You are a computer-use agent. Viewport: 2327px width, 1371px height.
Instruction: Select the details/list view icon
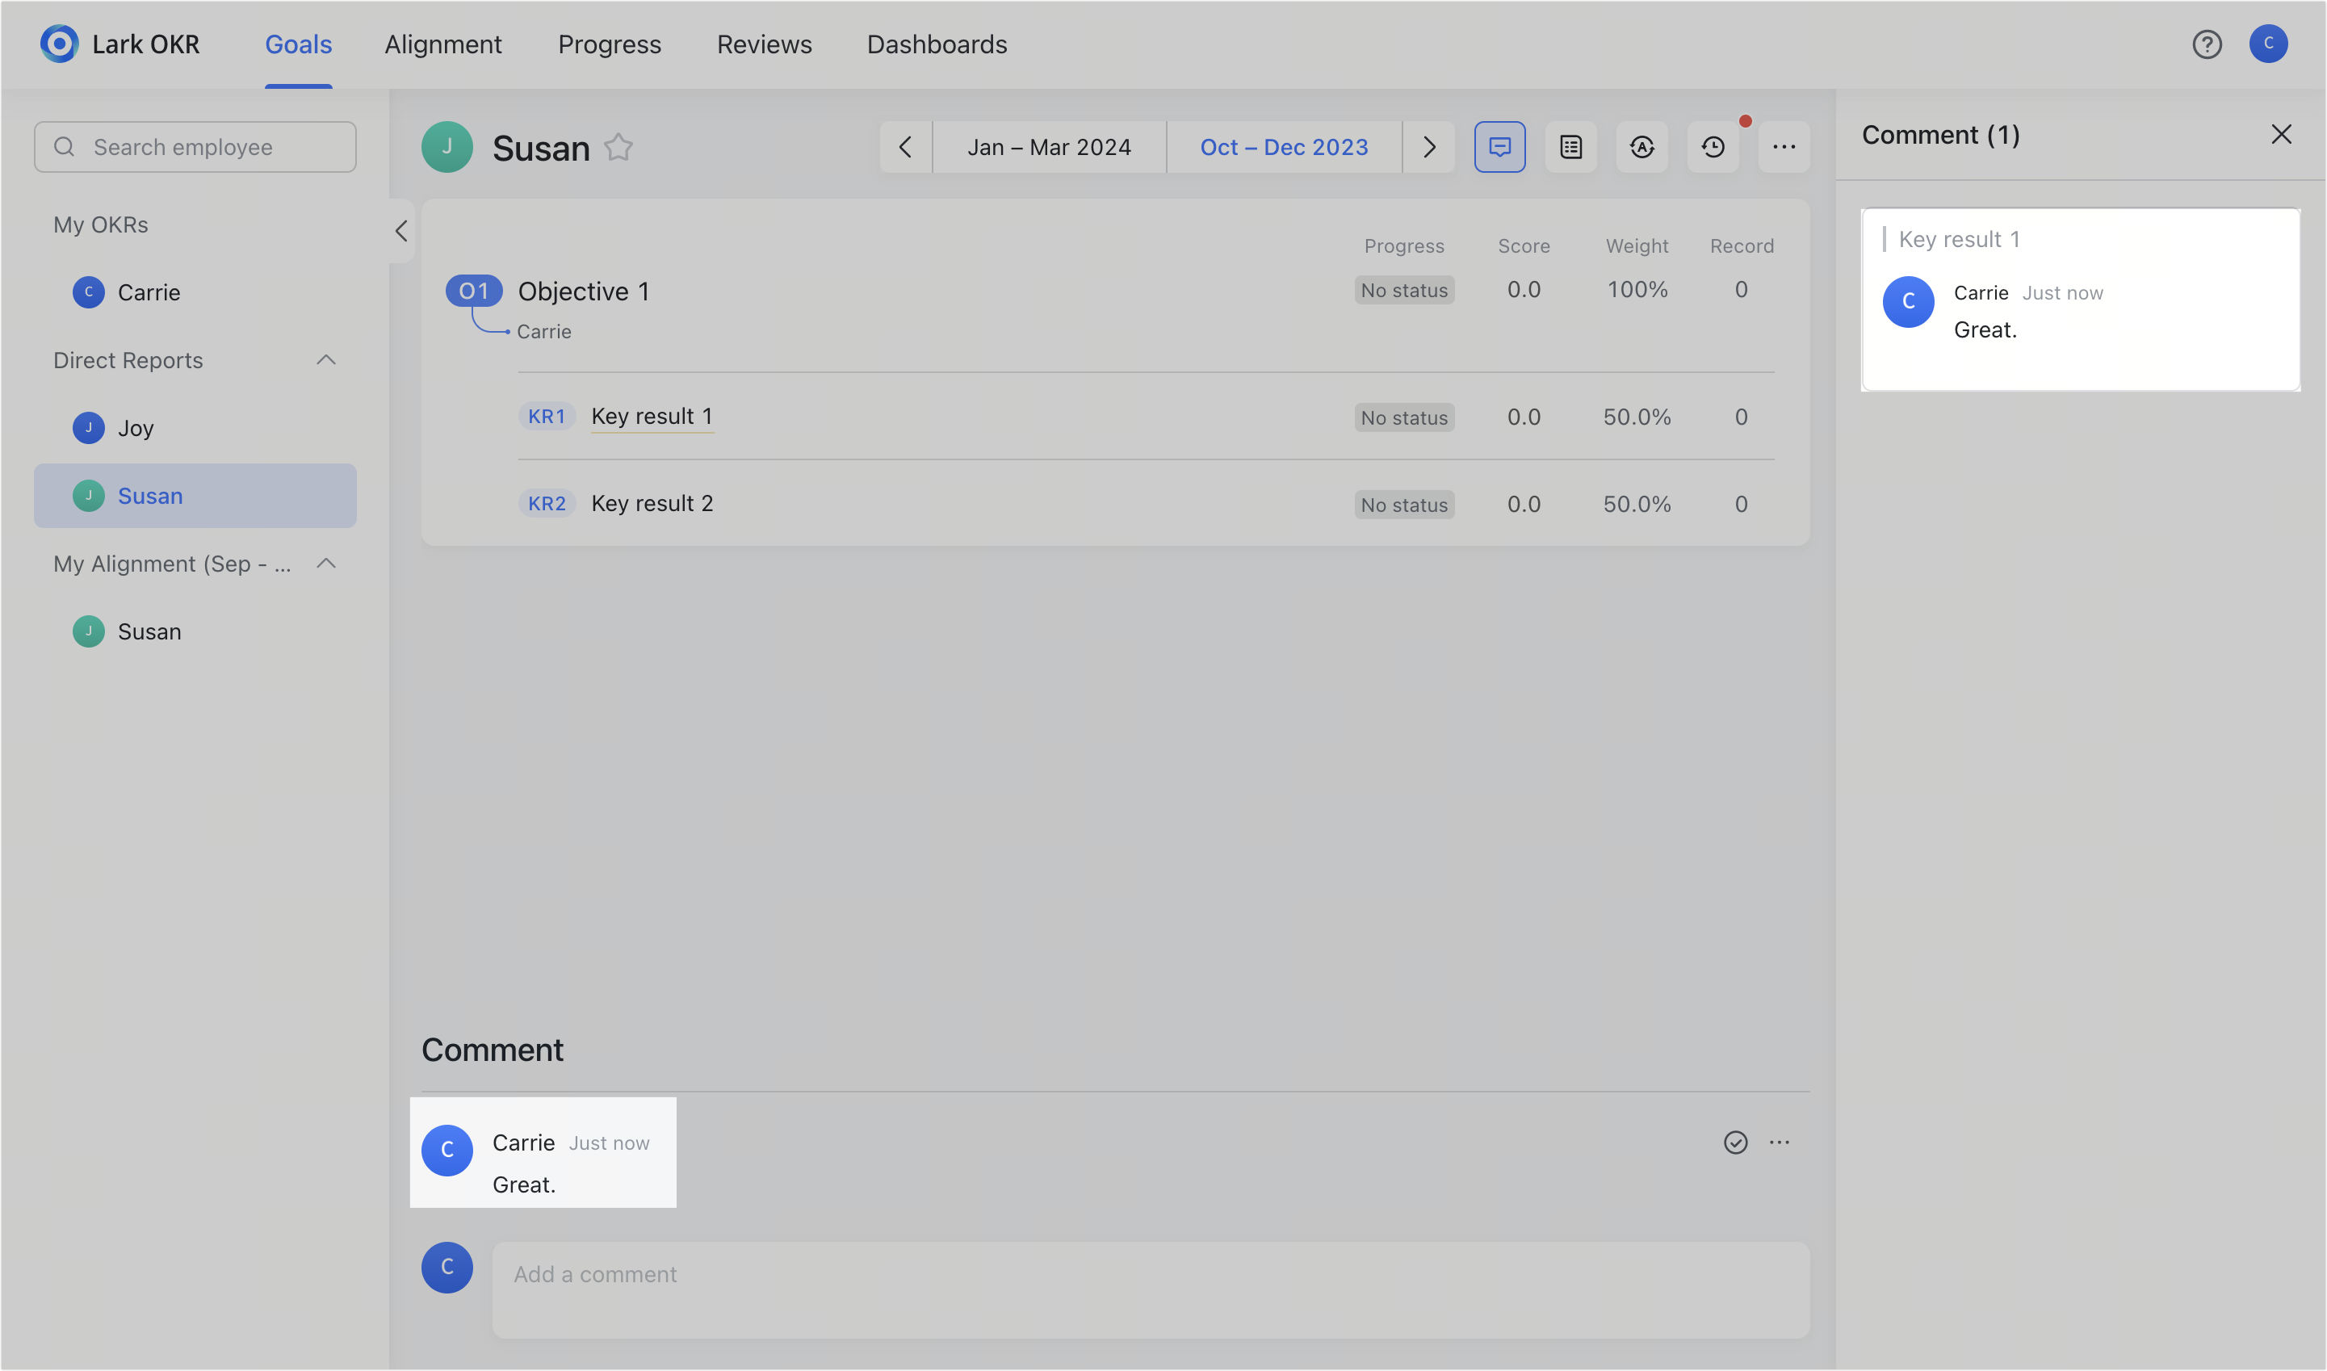[x=1570, y=146]
